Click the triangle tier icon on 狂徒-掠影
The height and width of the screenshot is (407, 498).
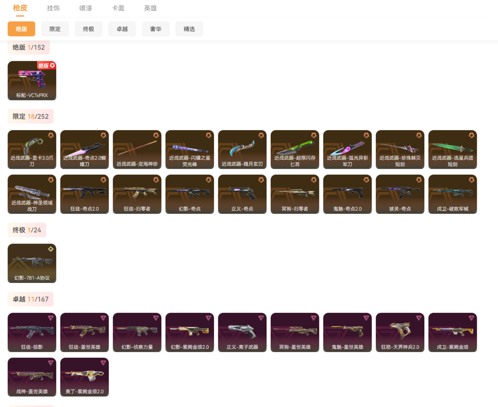coord(51,318)
